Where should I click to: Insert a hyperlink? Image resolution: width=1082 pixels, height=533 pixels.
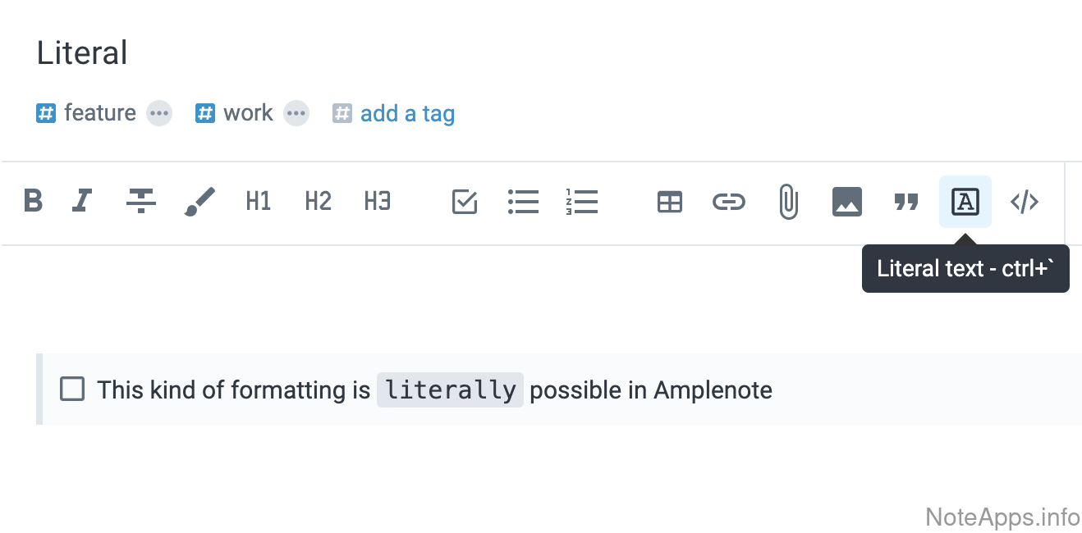point(729,202)
